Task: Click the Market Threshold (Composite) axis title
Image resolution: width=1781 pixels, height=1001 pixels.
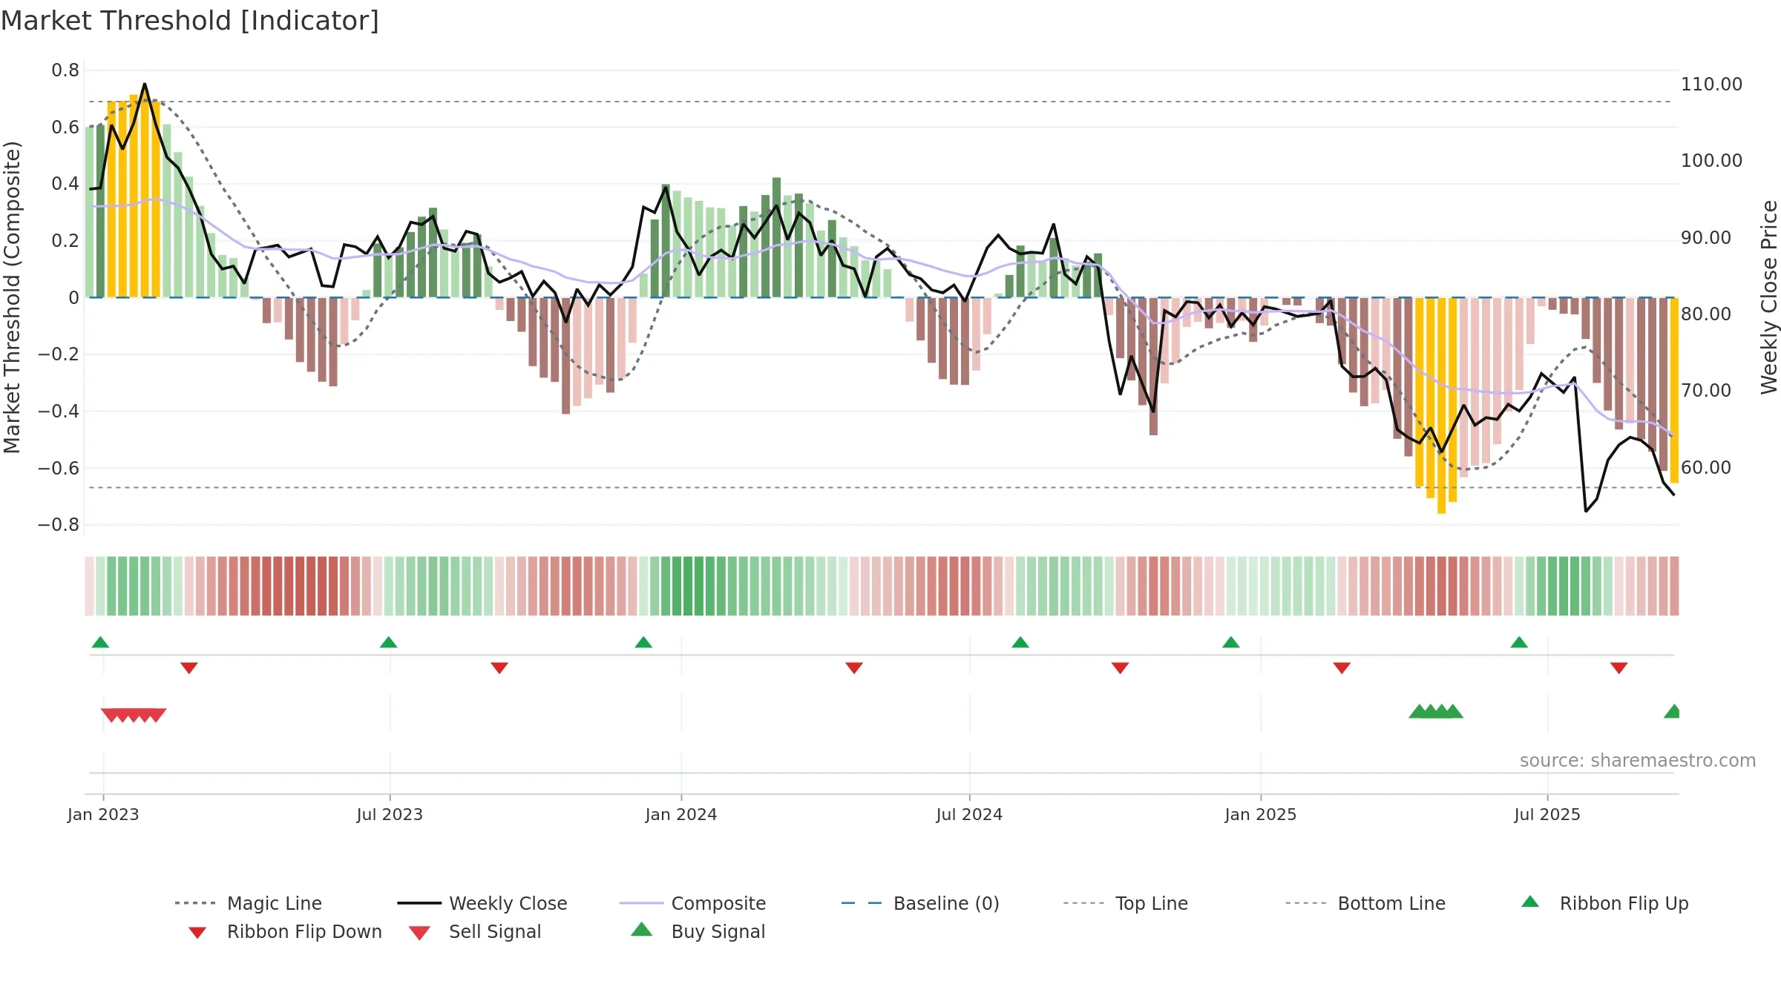Action: (12, 297)
